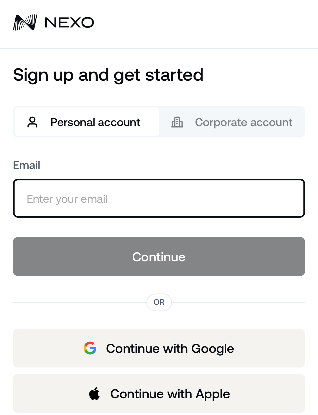
Task: Click the divider line left of OR
Action: [80, 302]
